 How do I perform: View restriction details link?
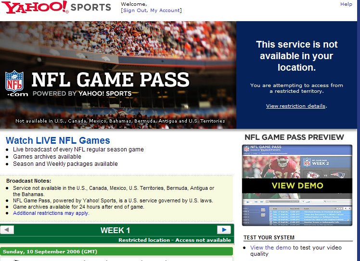(296, 106)
